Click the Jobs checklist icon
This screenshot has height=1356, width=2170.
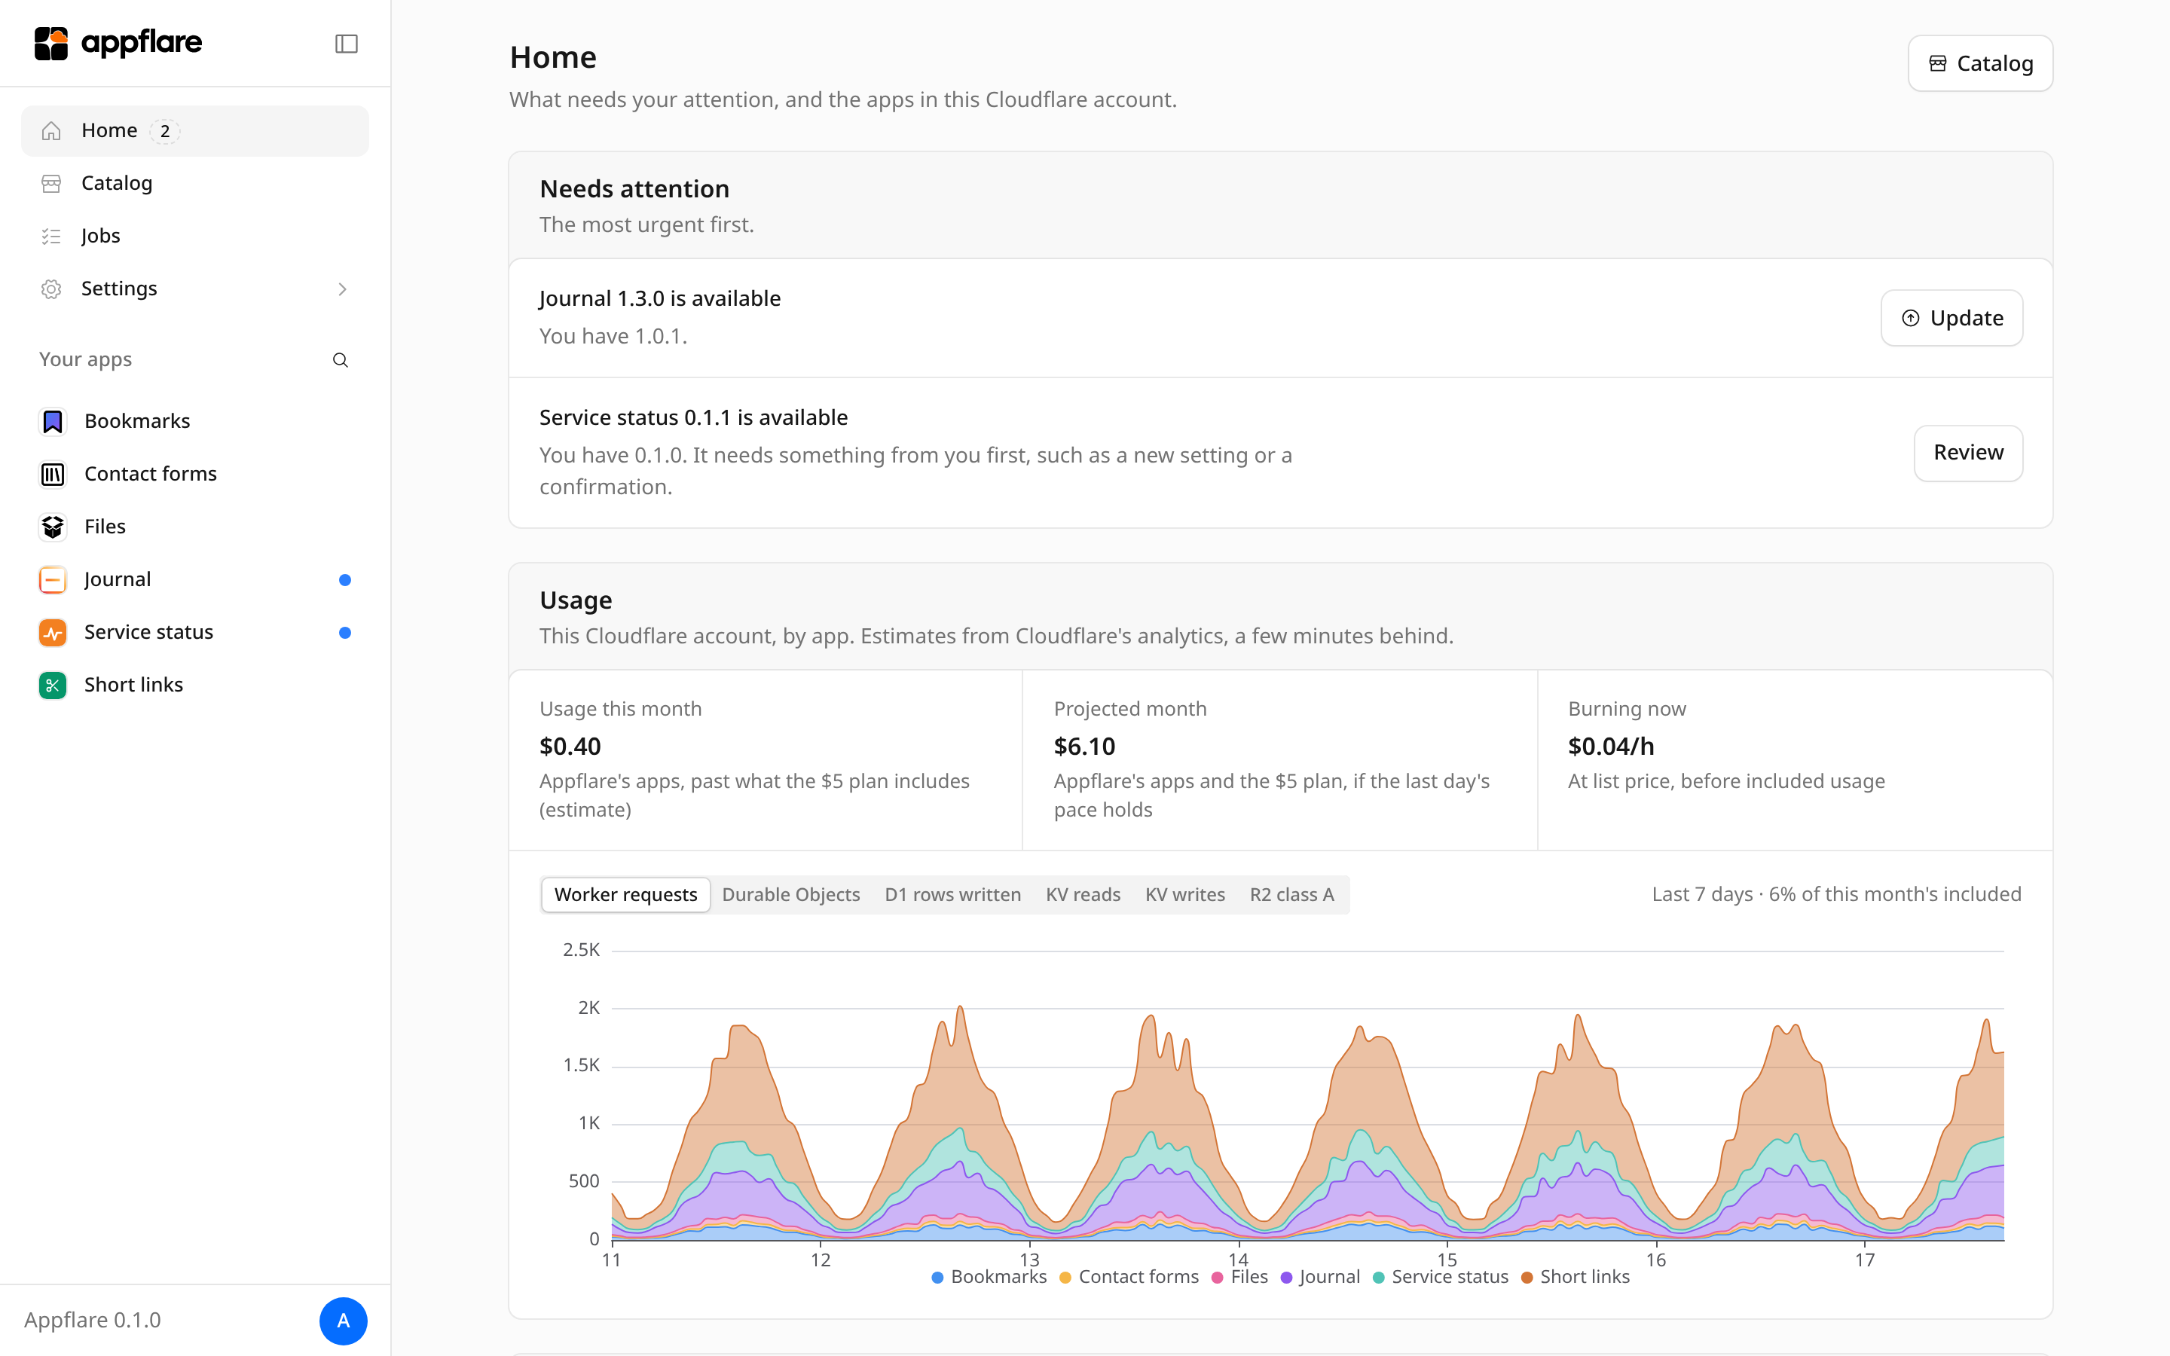tap(51, 236)
